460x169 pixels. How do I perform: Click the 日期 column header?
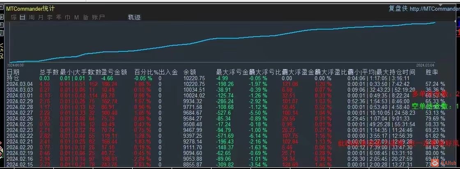tap(13, 72)
